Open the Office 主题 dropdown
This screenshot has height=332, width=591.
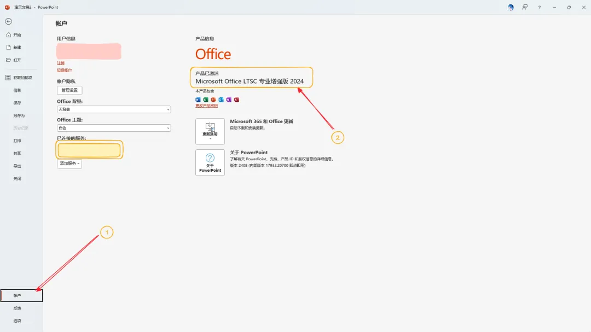tap(114, 128)
